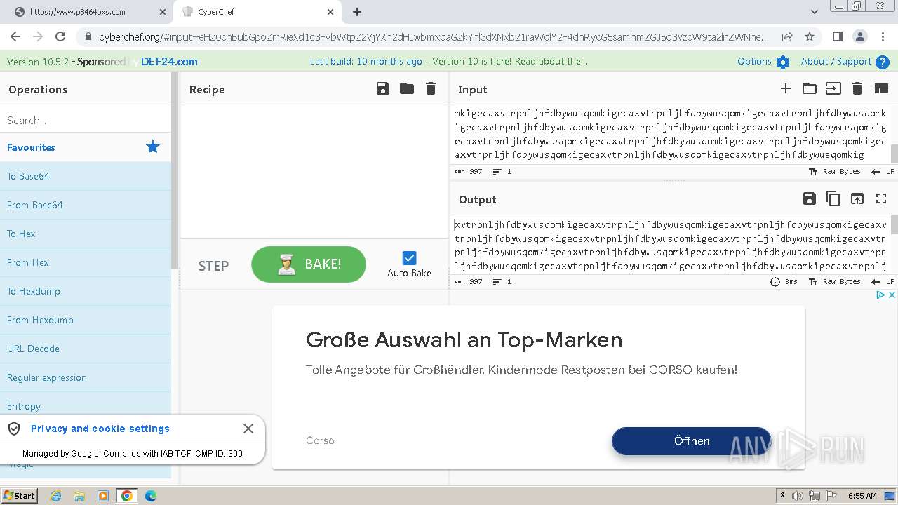The height and width of the screenshot is (505, 898).
Task: Open folder as input
Action: click(810, 88)
